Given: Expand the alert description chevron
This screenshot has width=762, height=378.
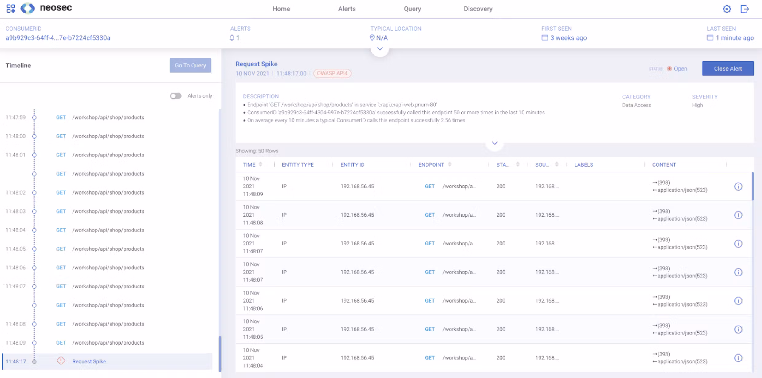Looking at the screenshot, I should 494,143.
